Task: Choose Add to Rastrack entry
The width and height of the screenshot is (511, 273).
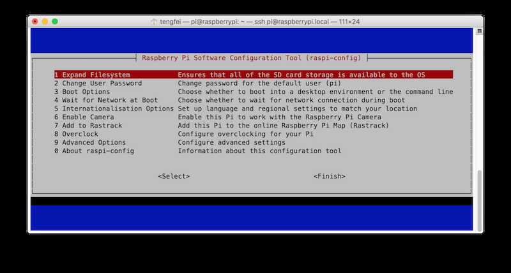Action: [x=88, y=126]
